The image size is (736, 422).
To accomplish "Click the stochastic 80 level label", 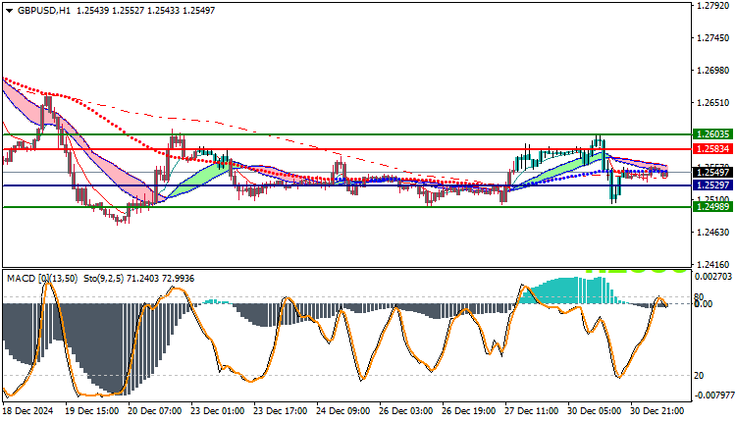I will [x=699, y=296].
